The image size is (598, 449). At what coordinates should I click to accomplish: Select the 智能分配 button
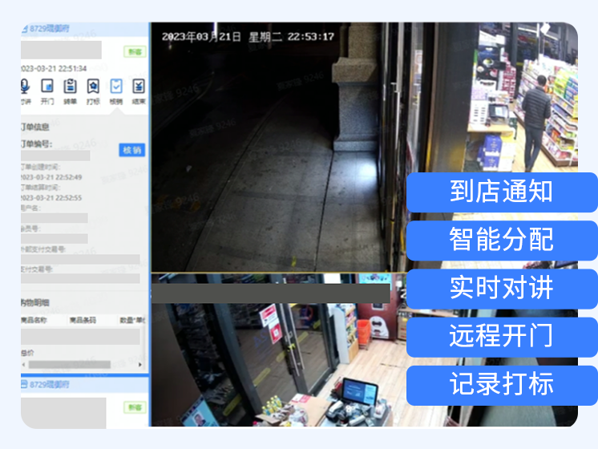point(502,241)
